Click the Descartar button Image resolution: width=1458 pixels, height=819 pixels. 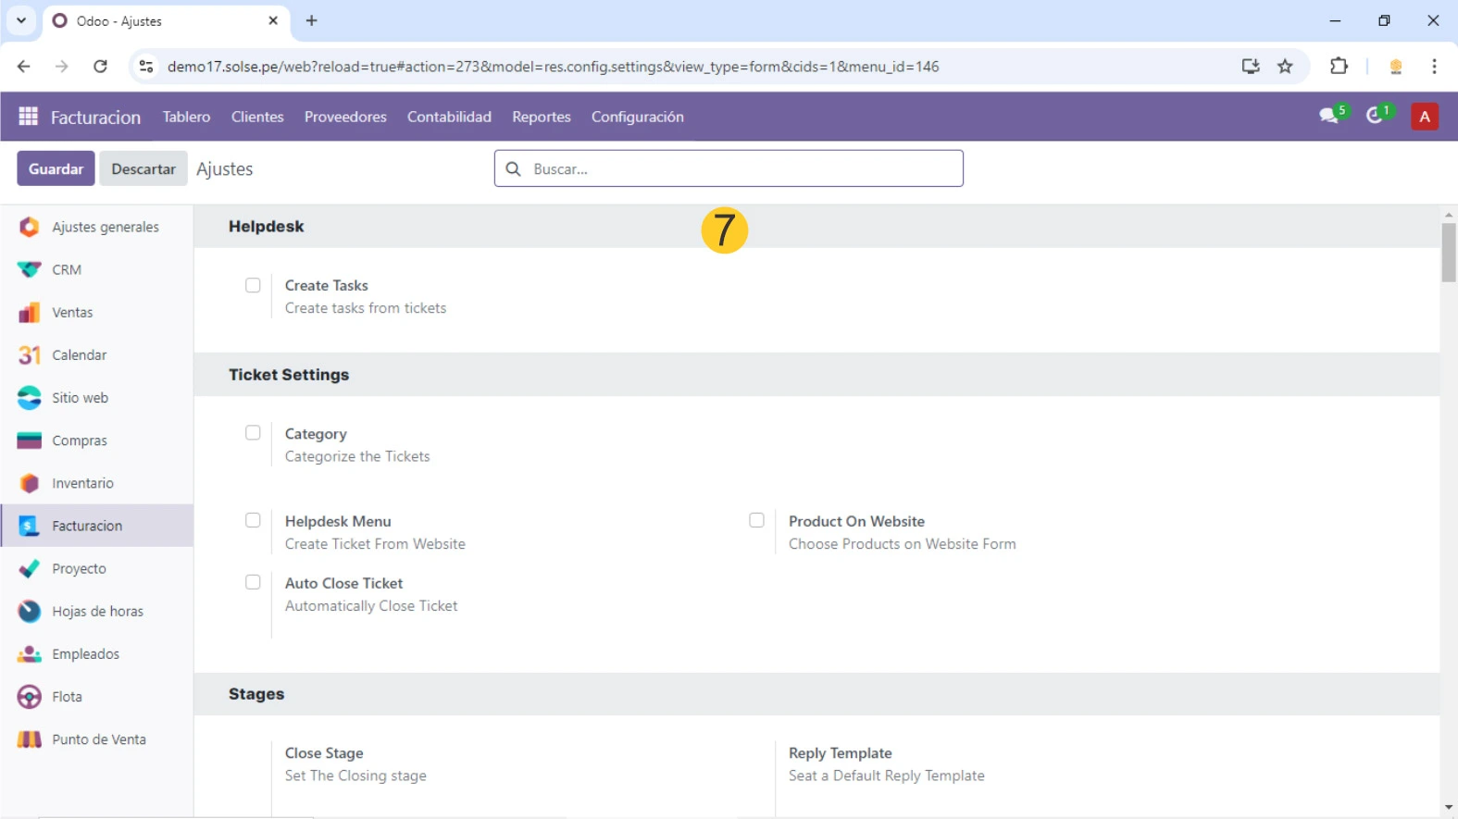(x=143, y=168)
